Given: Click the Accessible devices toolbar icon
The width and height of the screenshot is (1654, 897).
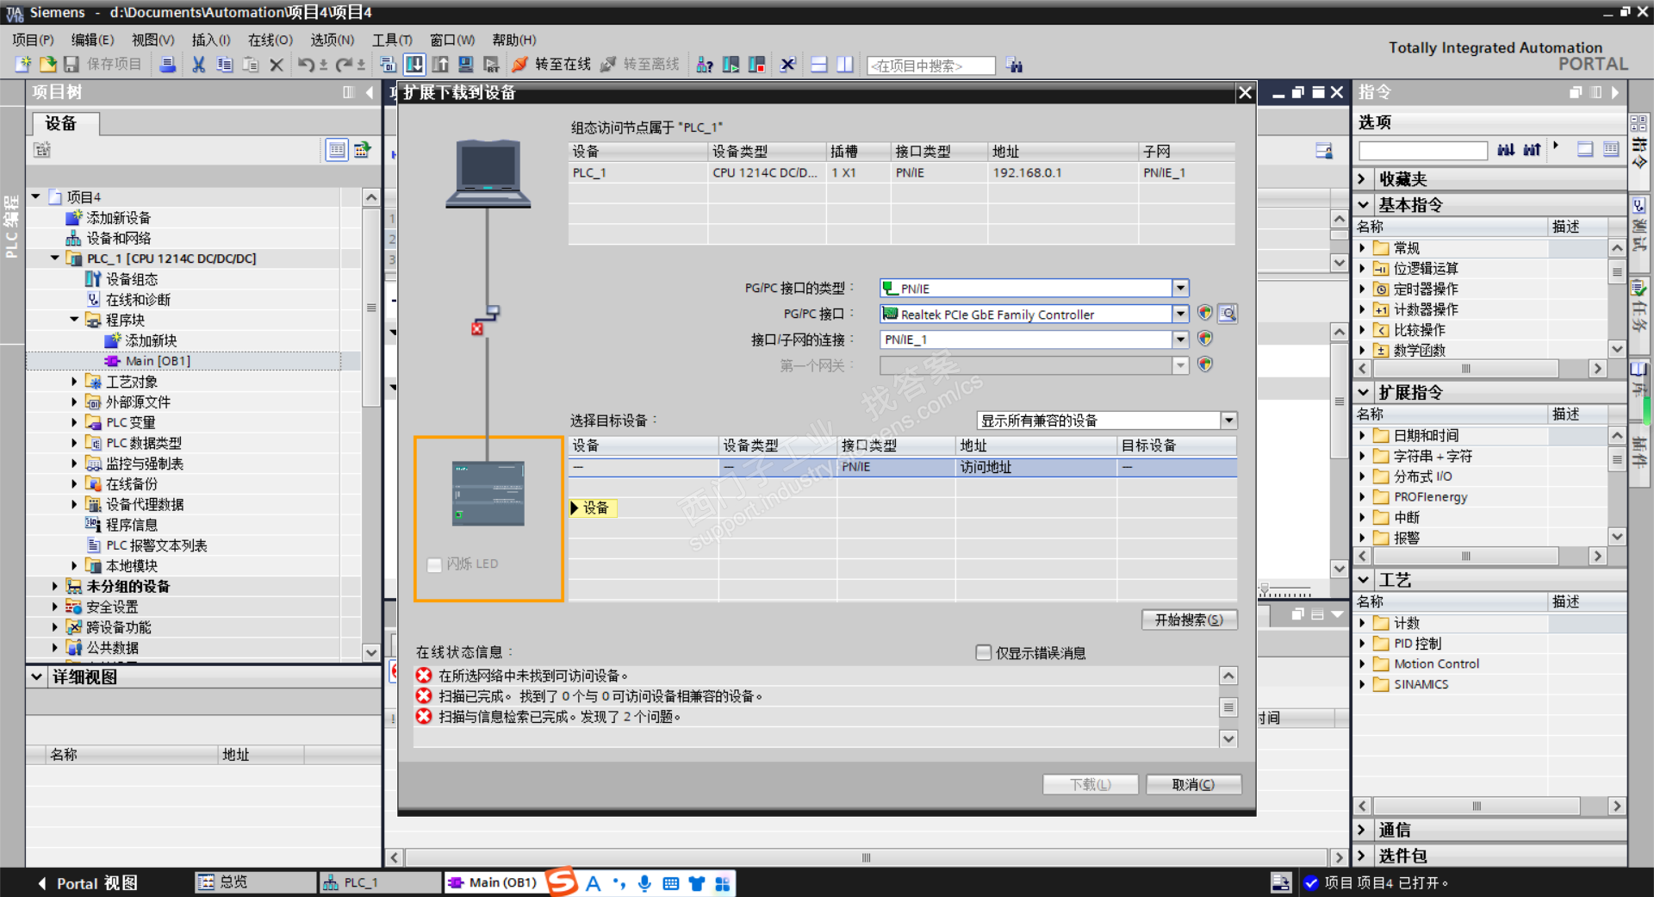Looking at the screenshot, I should point(705,65).
